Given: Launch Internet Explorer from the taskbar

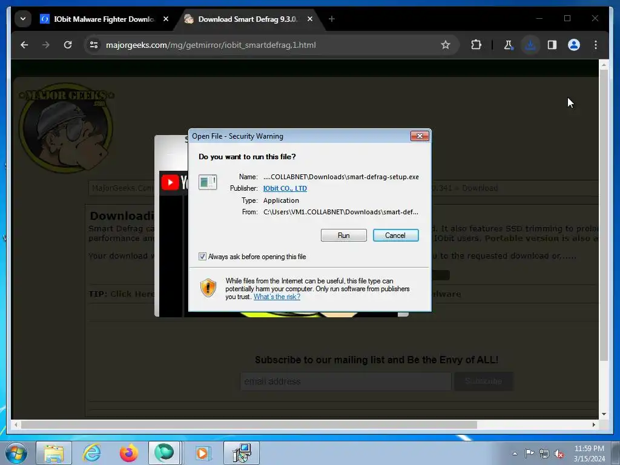Looking at the screenshot, I should [x=92, y=453].
